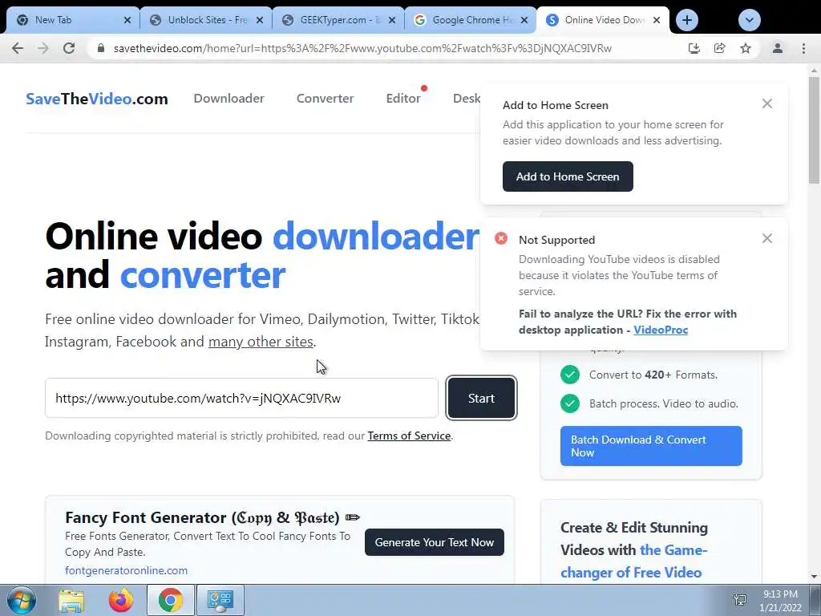The height and width of the screenshot is (616, 821).
Task: Click the game-changer of Free Video link
Action: (x=634, y=561)
